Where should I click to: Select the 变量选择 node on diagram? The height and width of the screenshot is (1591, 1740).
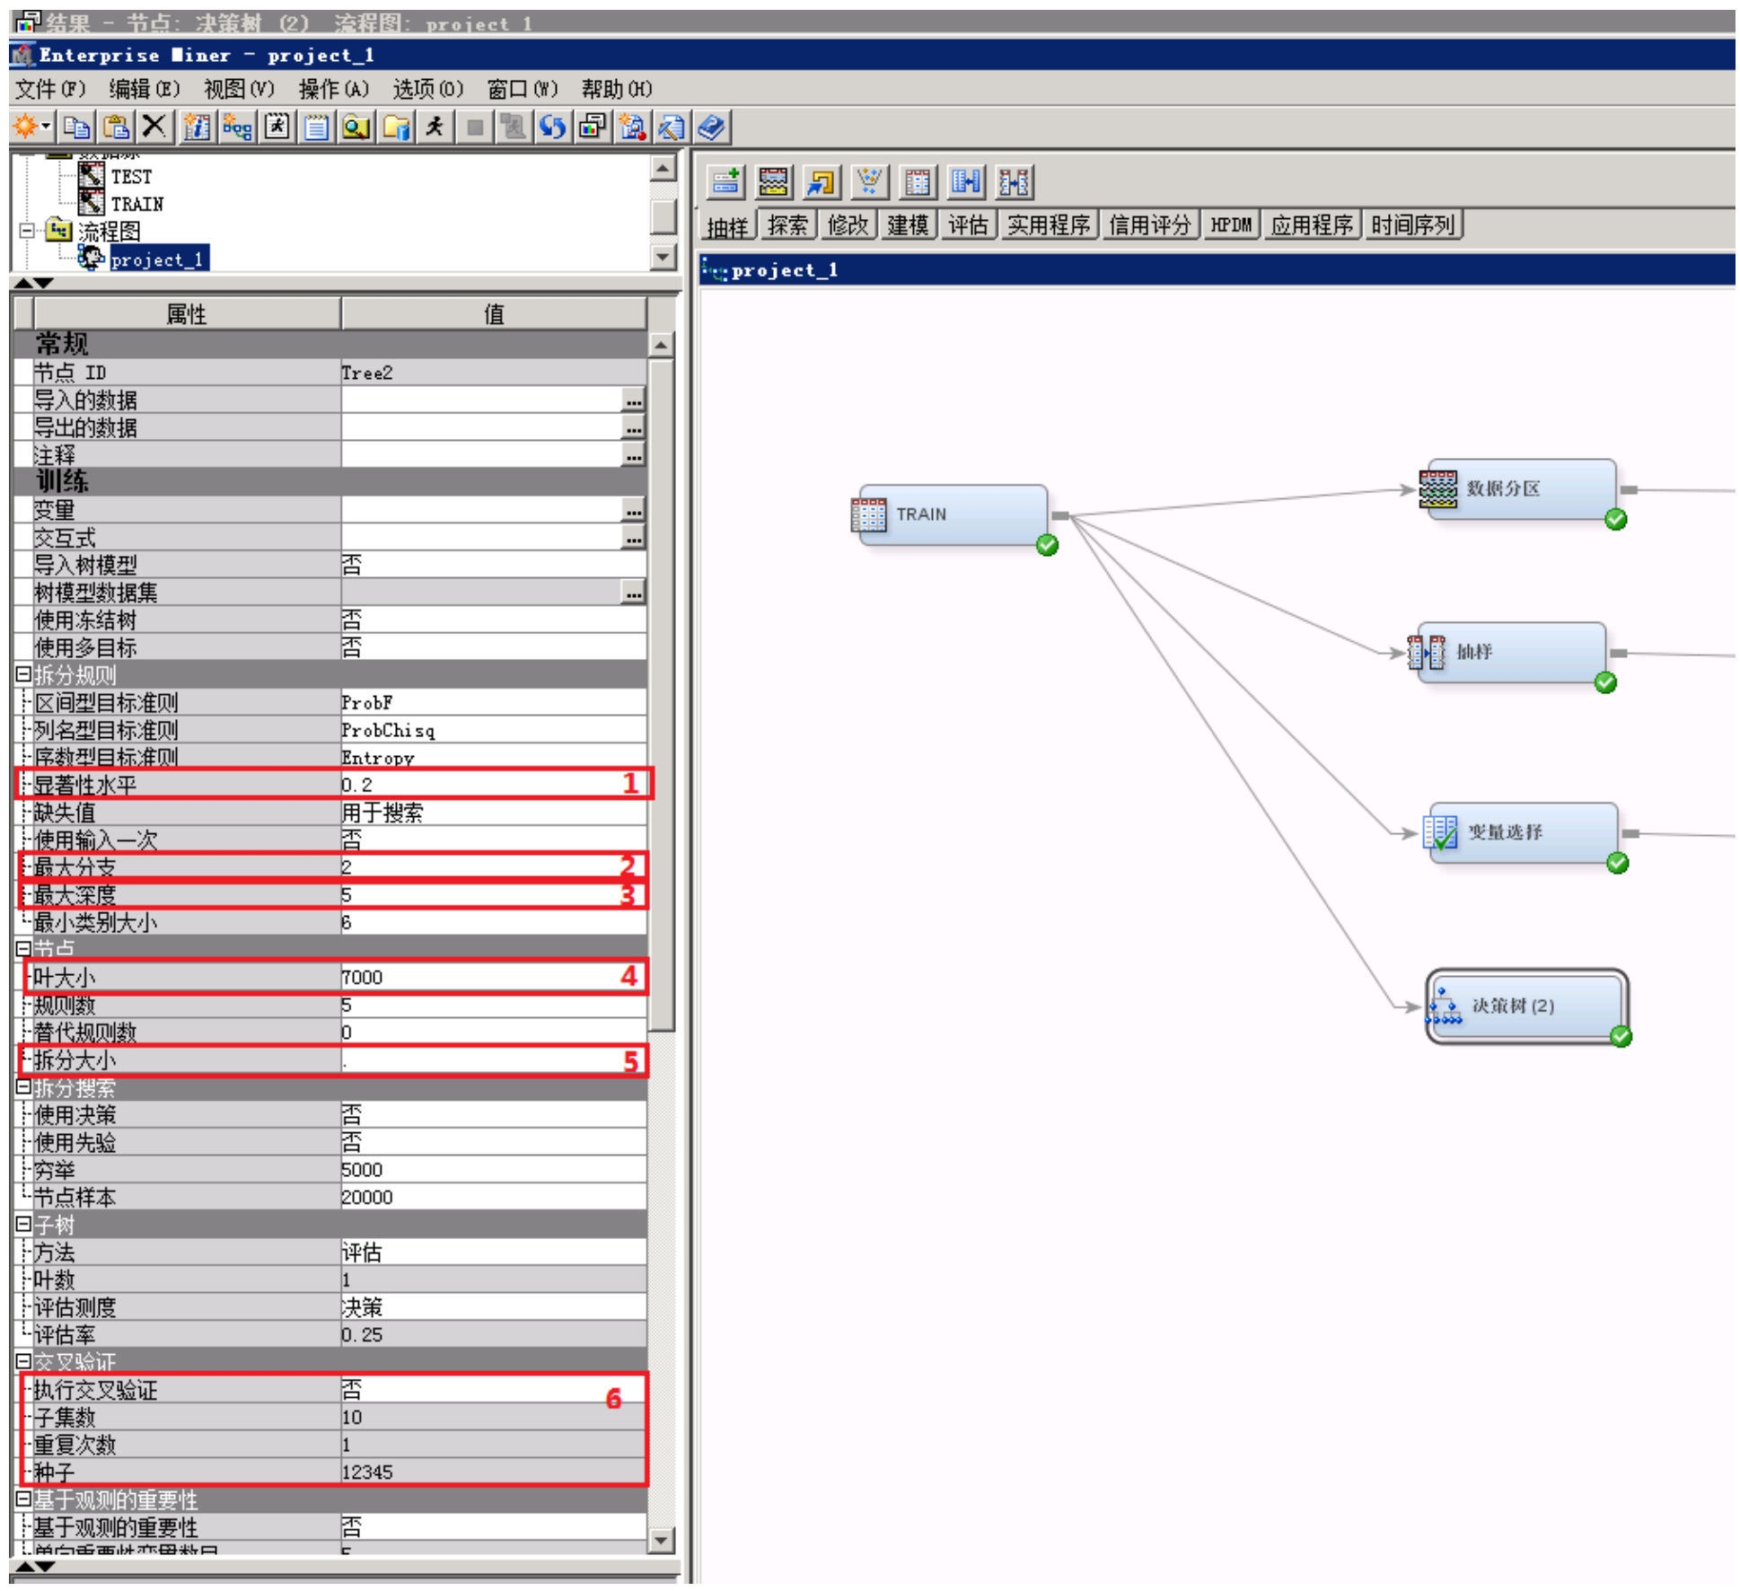[x=1522, y=832]
